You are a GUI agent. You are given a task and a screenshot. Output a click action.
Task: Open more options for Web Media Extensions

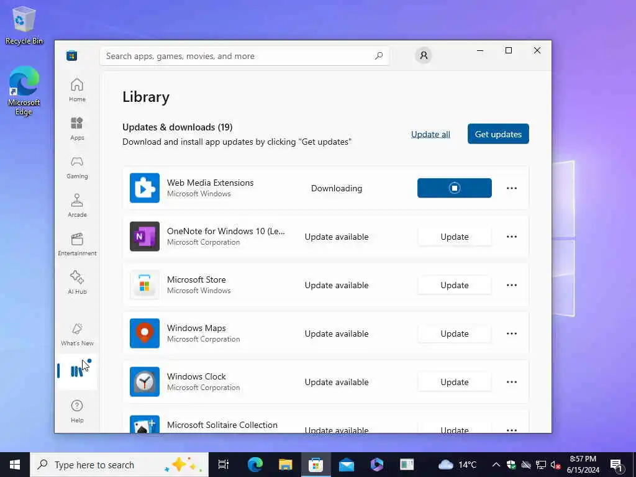(512, 188)
